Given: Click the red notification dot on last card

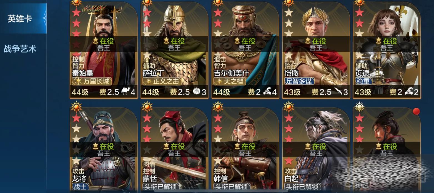Looking at the screenshot, I should click(416, 111).
